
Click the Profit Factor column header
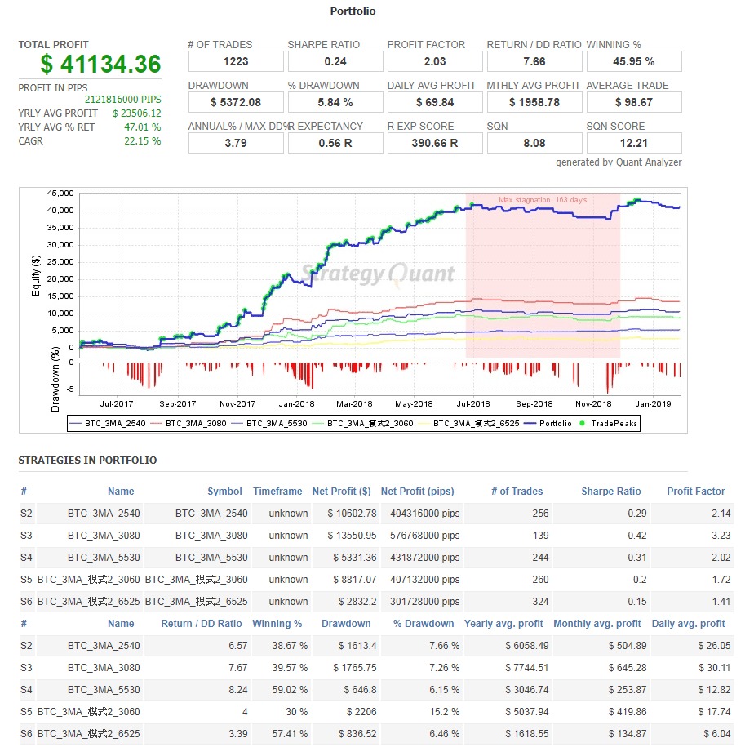tap(695, 492)
